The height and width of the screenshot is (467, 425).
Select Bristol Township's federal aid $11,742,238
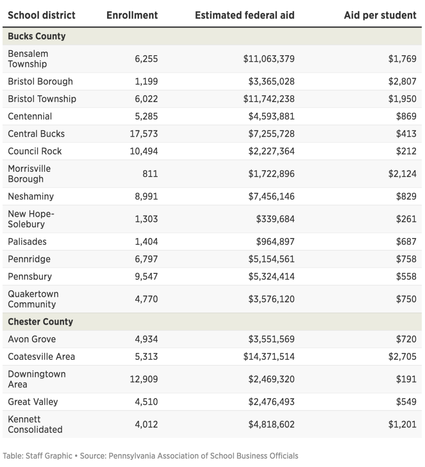point(269,99)
